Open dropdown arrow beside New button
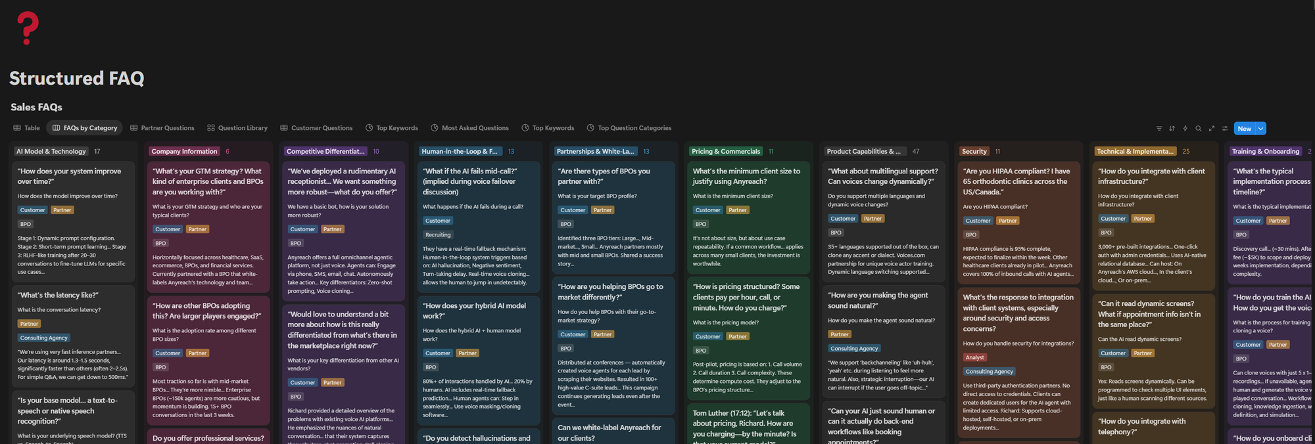Viewport: 1315px width, 444px height. point(1260,129)
